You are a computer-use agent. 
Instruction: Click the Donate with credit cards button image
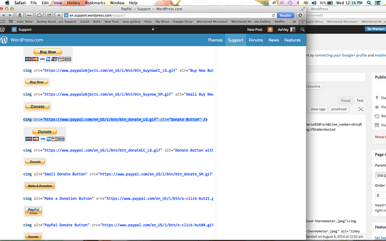[x=45, y=134]
